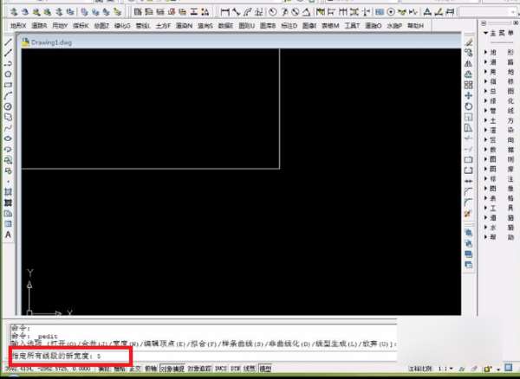Screen dimensions: 520x379
Task: Open the annotation scale 1:1 dropdown
Action: [446, 369]
